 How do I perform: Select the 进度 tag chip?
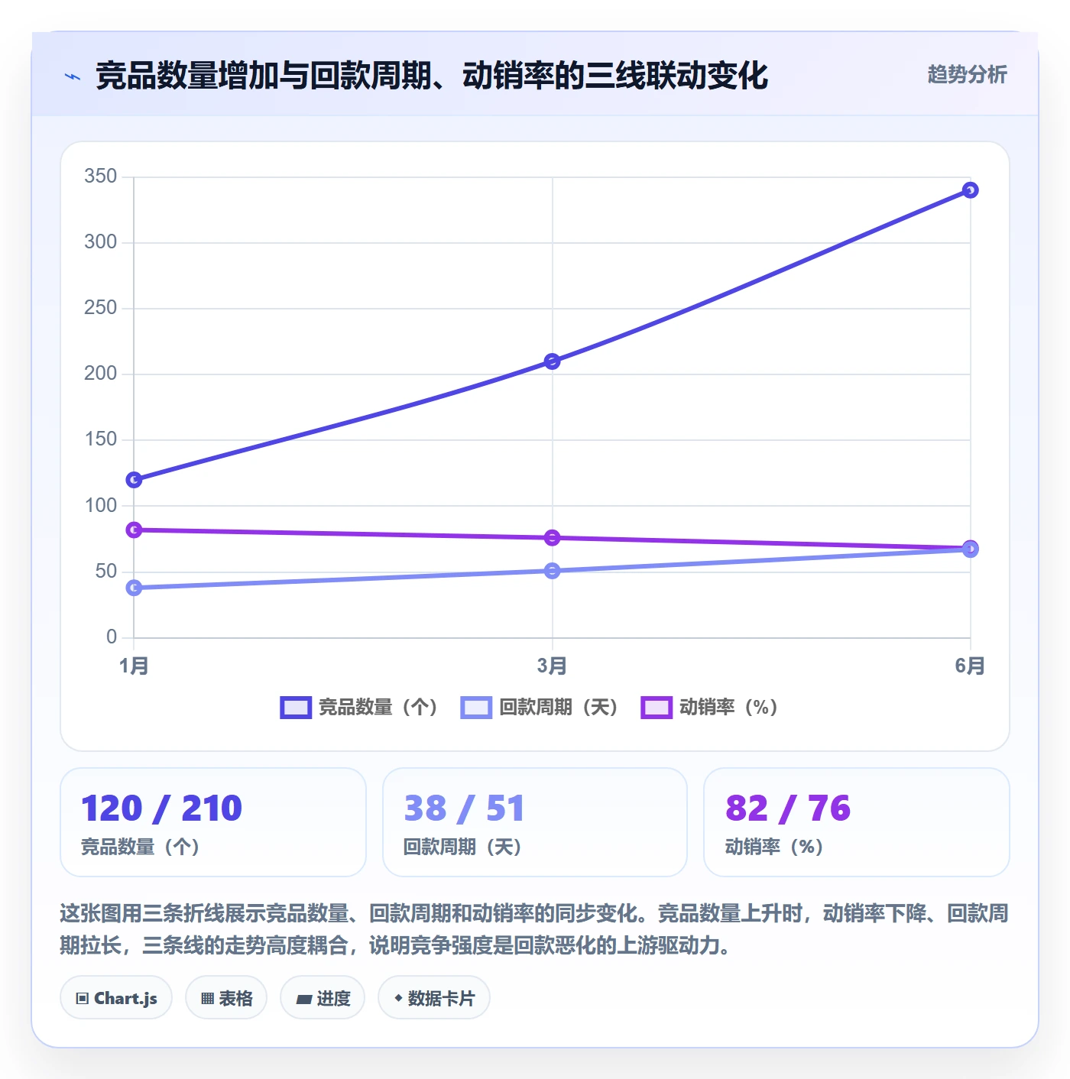click(323, 998)
